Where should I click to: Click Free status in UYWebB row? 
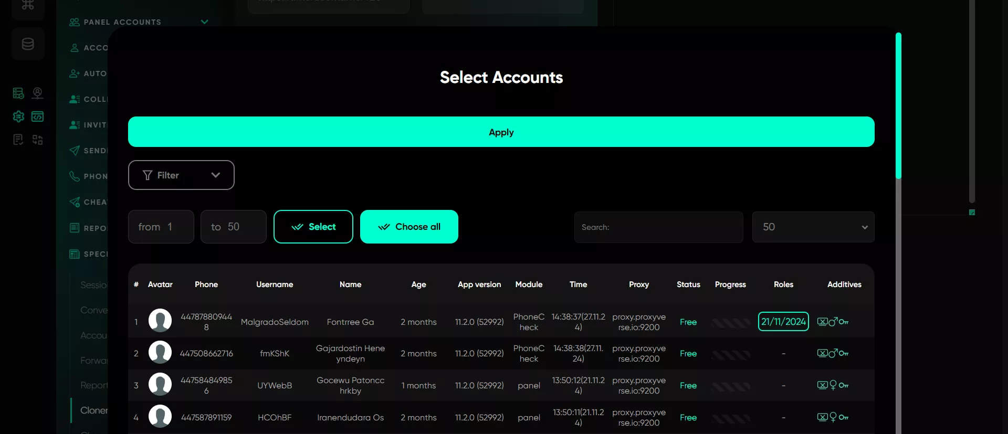688,386
